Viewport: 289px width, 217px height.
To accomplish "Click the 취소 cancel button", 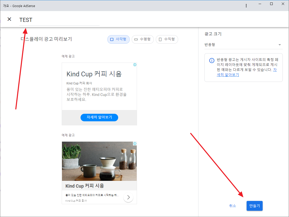I will pos(232,206).
